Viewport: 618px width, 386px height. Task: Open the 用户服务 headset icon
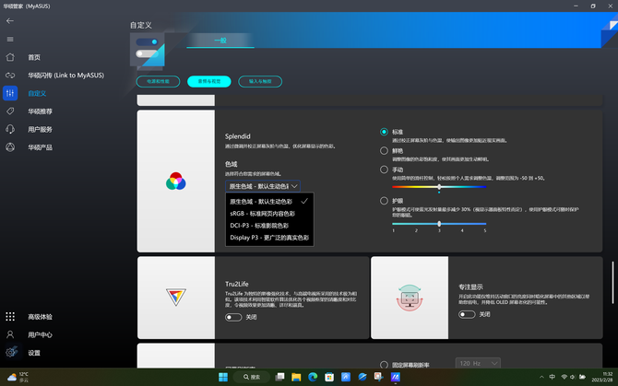[10, 129]
